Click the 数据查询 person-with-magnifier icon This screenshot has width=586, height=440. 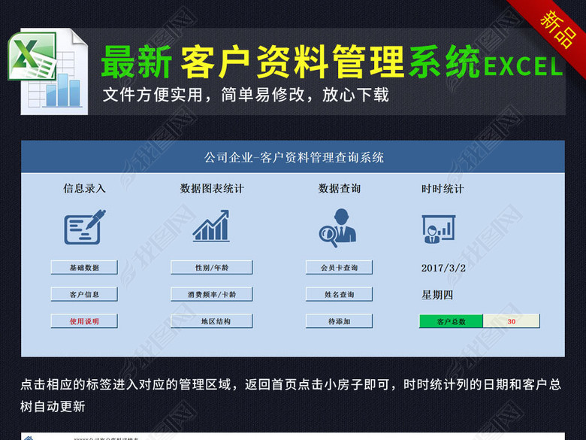(337, 228)
